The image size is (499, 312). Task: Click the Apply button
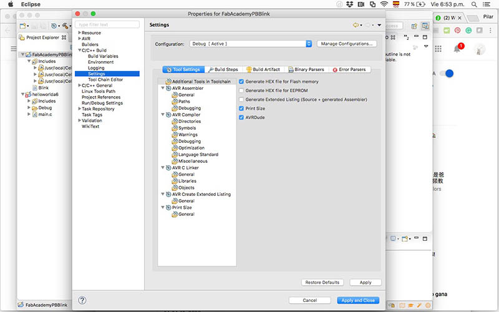pyautogui.click(x=366, y=283)
